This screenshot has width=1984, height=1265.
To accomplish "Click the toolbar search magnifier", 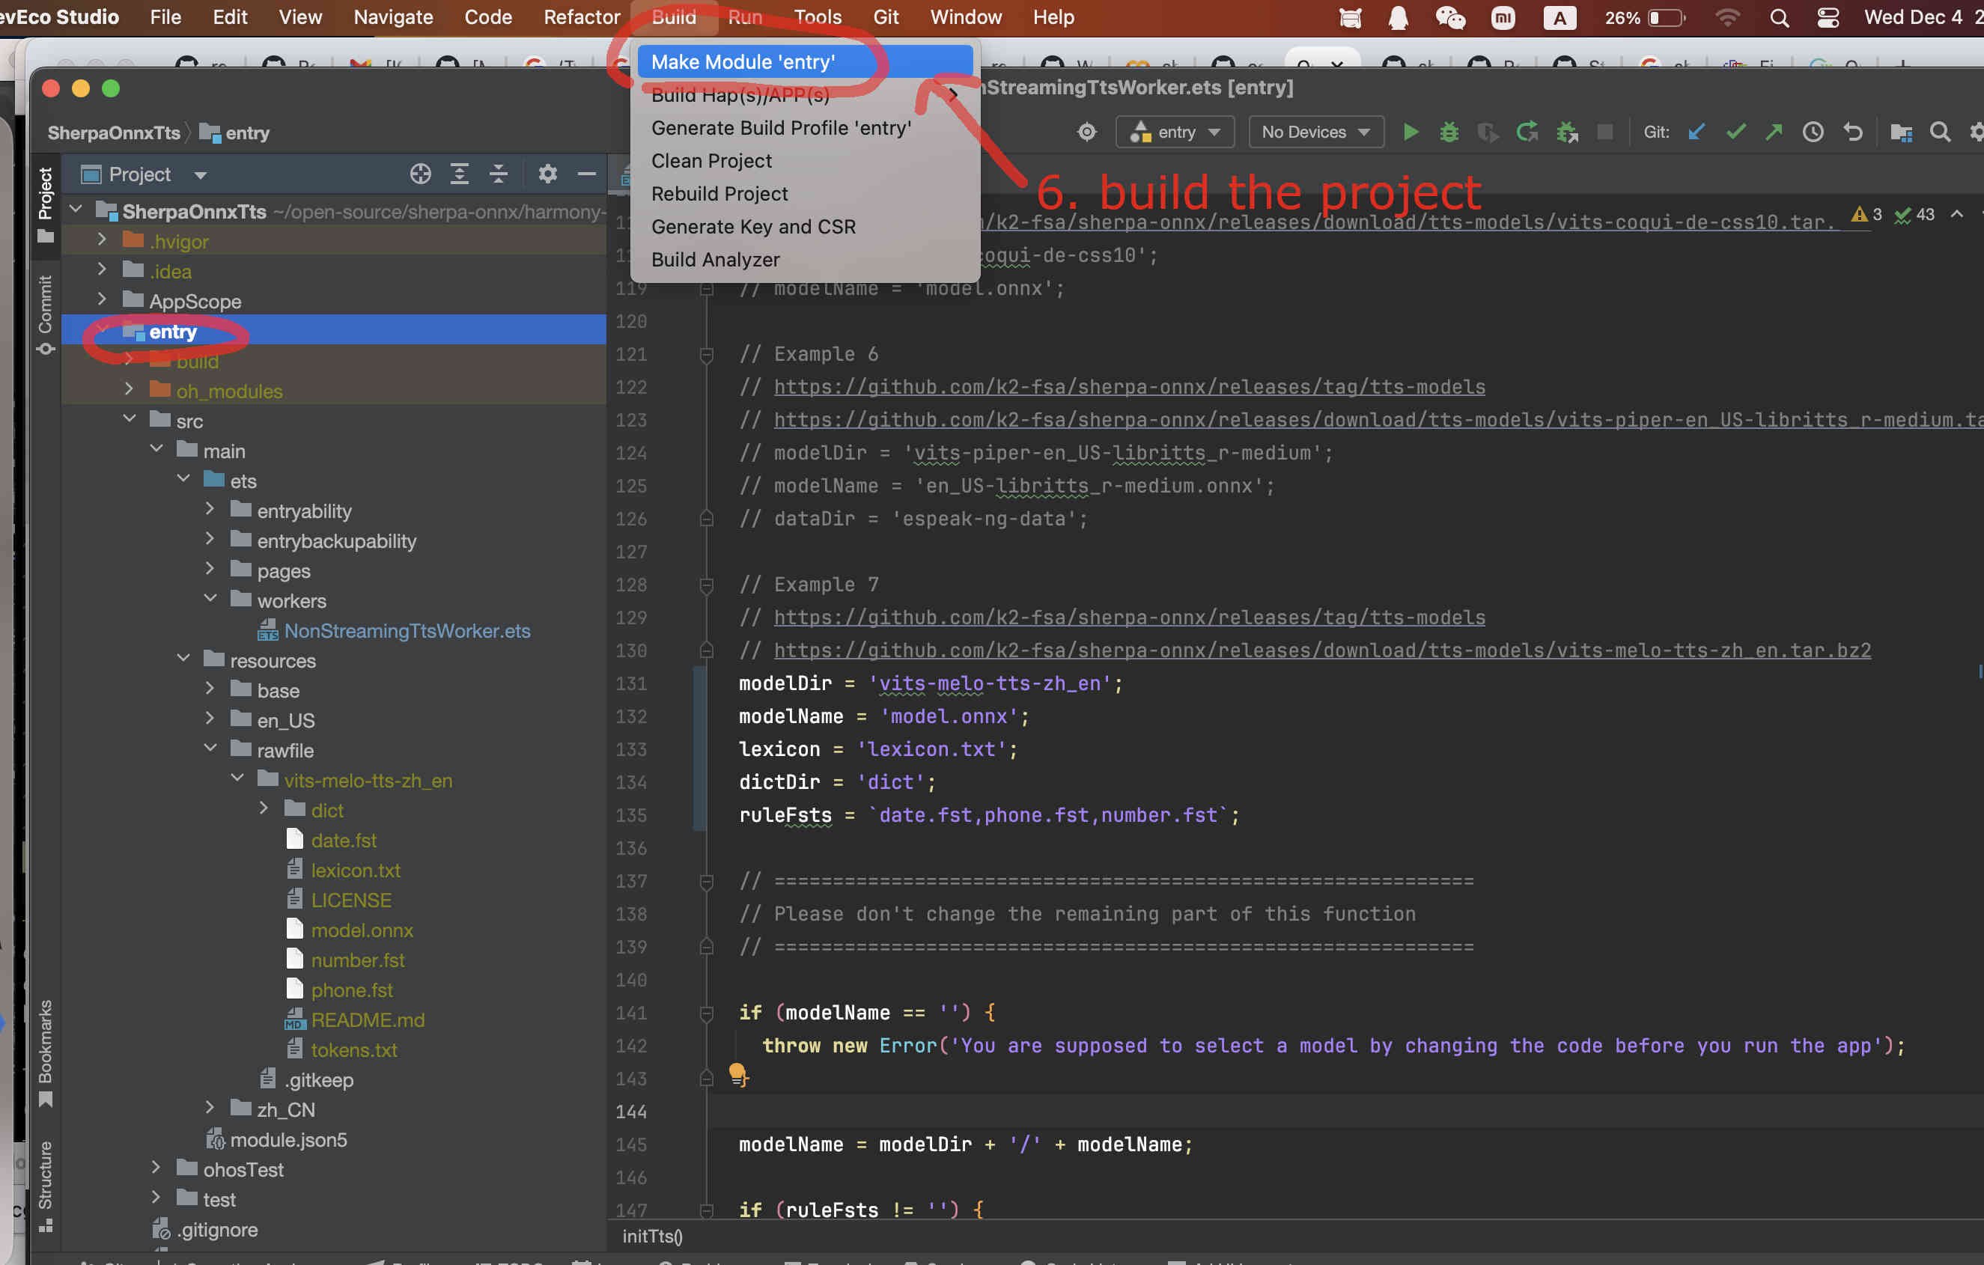I will [1941, 132].
